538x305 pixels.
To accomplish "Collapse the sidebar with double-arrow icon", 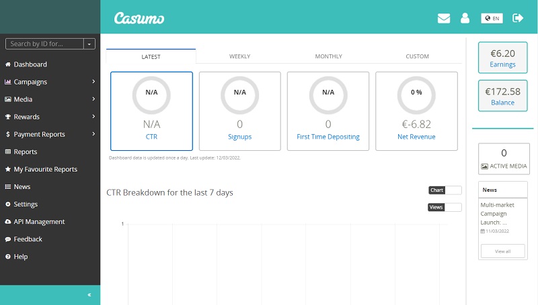I will pyautogui.click(x=89, y=295).
